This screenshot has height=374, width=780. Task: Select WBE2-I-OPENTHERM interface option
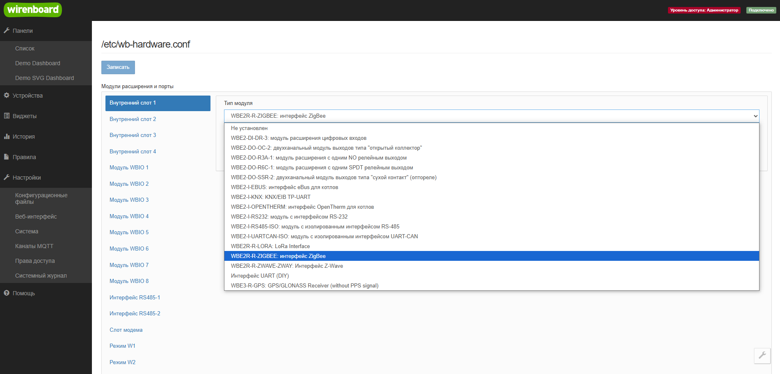(492, 207)
